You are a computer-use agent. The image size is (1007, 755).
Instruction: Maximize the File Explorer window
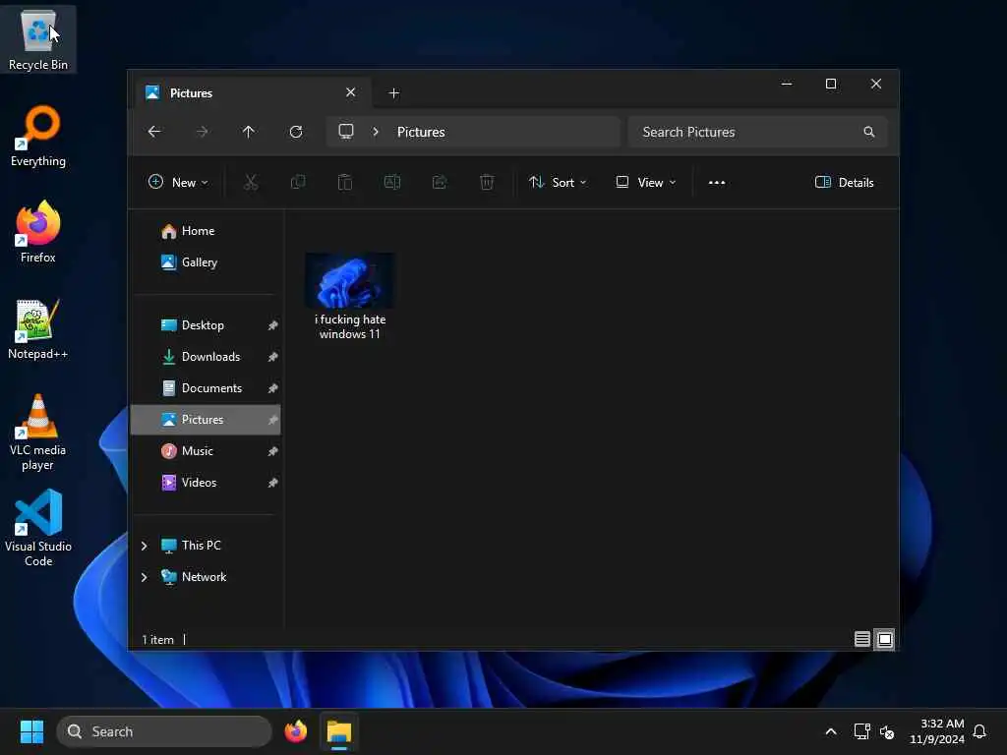831,85
